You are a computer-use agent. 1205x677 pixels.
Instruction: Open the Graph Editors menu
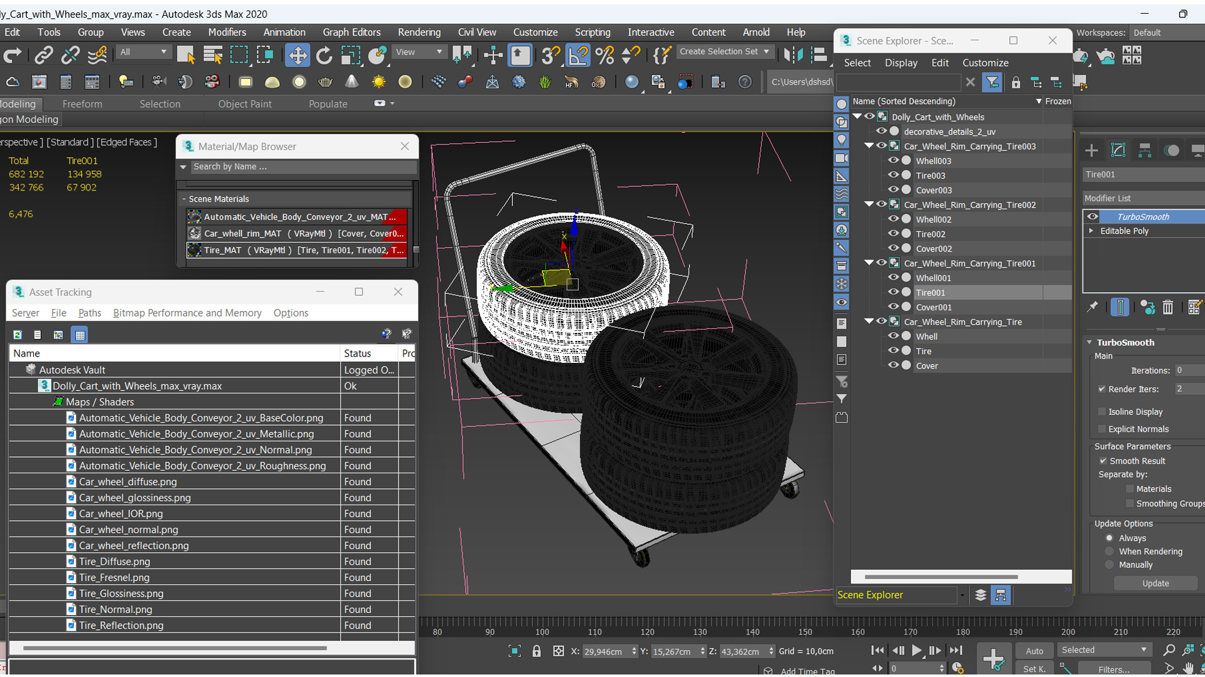tap(351, 32)
